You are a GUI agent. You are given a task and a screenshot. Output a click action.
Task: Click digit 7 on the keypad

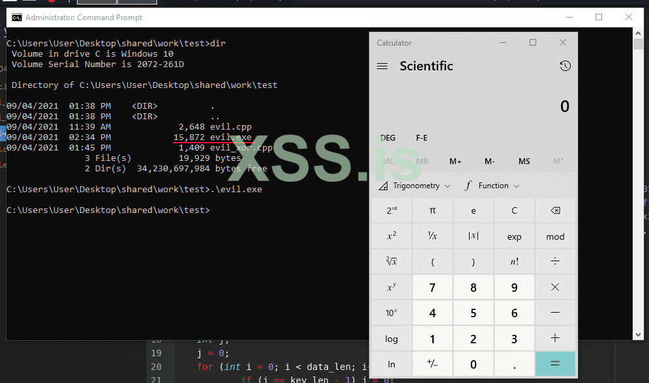click(432, 287)
